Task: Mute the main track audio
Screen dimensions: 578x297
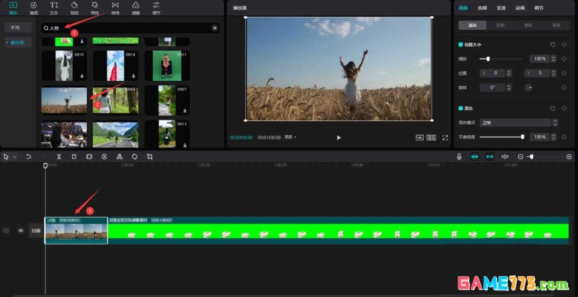Action: (x=21, y=231)
